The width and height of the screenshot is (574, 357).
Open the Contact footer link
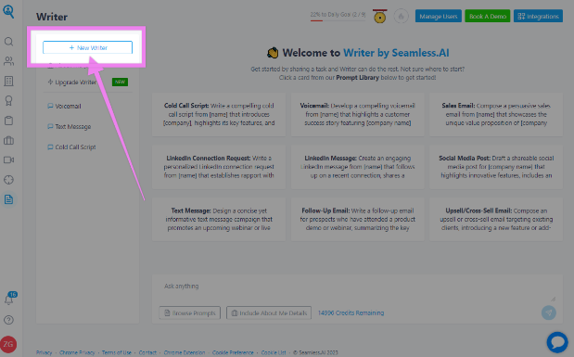point(147,352)
